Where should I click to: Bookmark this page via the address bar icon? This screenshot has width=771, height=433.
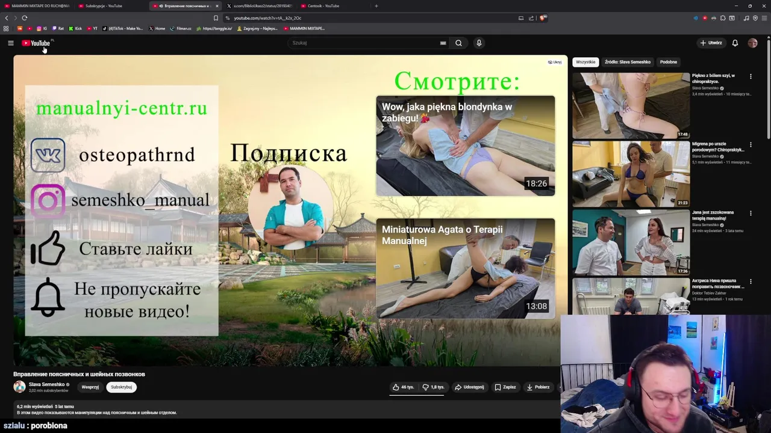(216, 18)
